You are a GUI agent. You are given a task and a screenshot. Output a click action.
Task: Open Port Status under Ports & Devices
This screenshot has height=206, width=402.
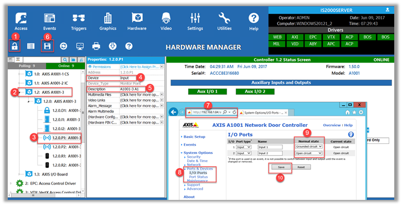(198, 177)
